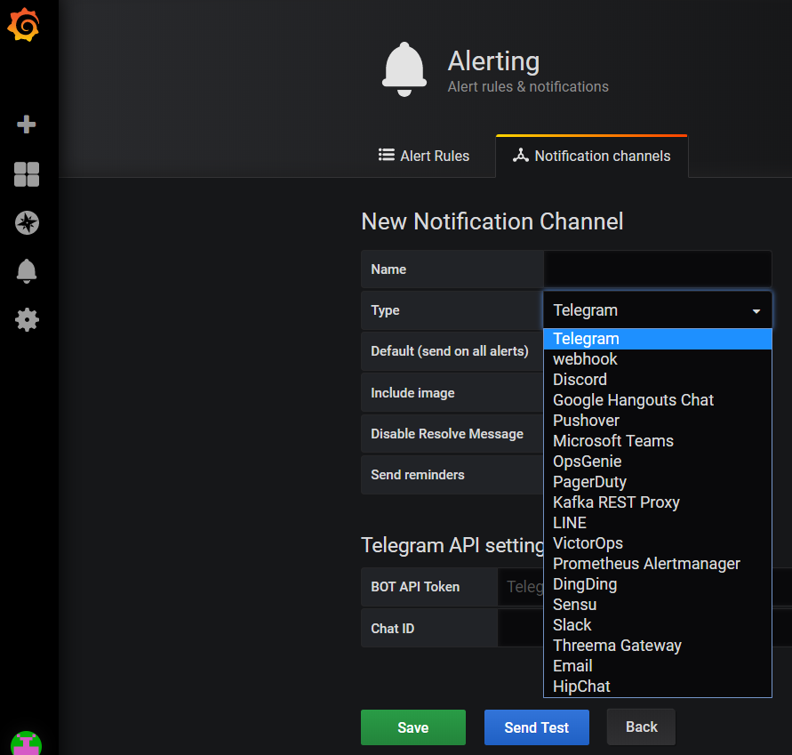The height and width of the screenshot is (755, 792).
Task: Click the bell icon above the Alerting title
Action: (404, 67)
